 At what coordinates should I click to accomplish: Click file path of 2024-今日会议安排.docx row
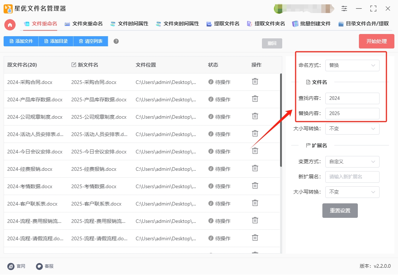[166, 152]
